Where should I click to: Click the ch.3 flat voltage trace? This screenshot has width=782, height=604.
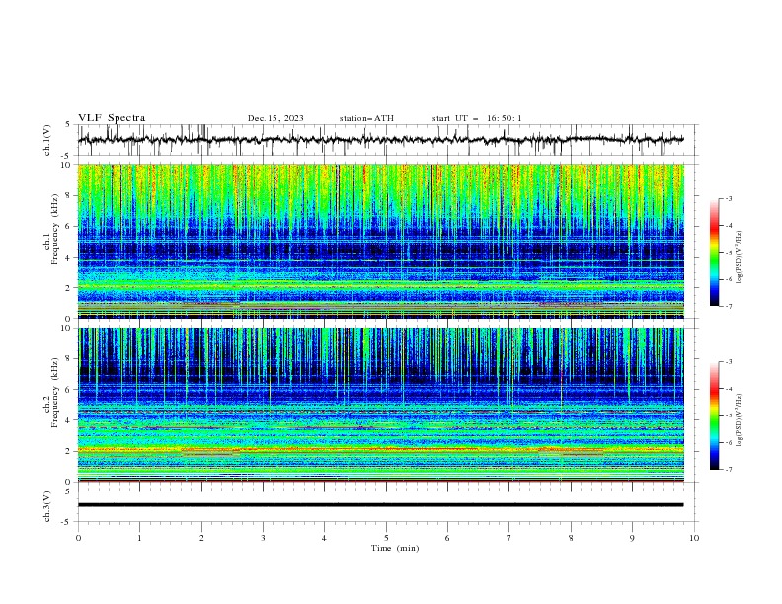coord(380,505)
